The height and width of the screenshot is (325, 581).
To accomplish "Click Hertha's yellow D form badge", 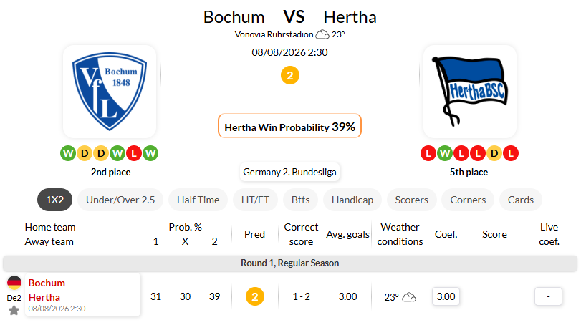I will [494, 153].
